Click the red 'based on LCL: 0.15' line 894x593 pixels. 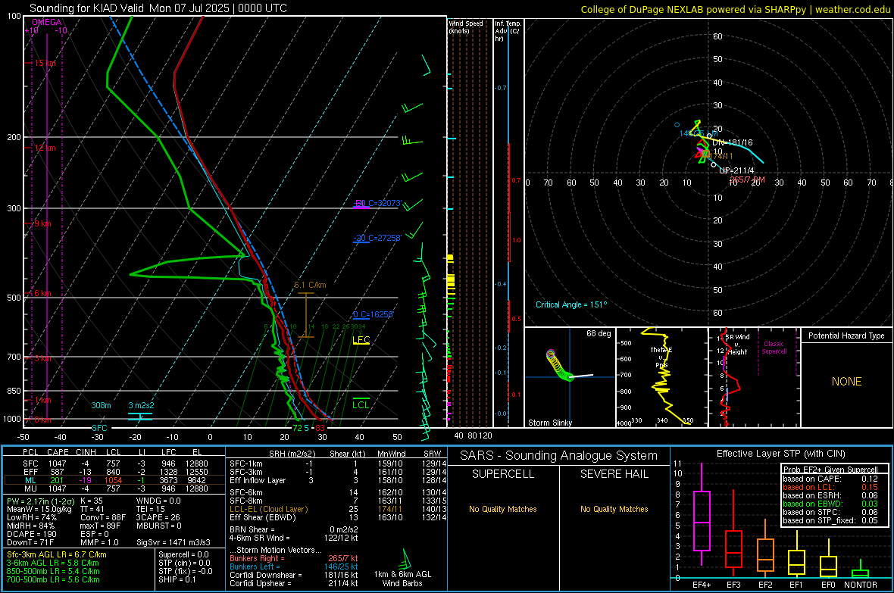(830, 487)
